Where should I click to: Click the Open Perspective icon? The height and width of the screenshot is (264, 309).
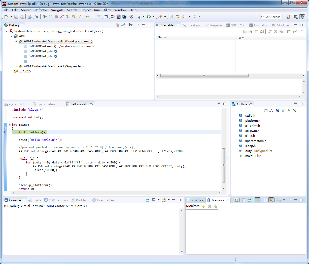[x=288, y=17]
